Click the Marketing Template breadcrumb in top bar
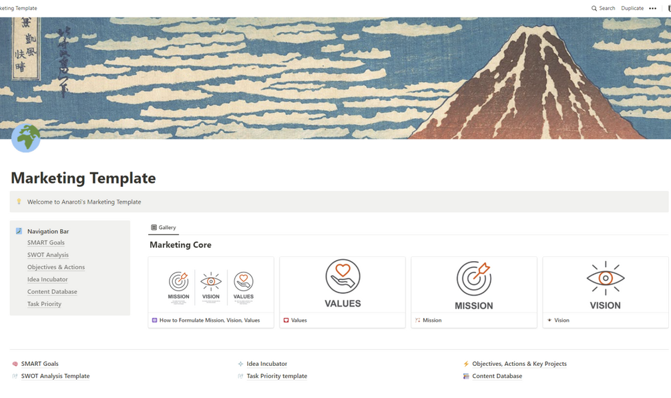Image resolution: width=671 pixels, height=398 pixels. pos(18,8)
